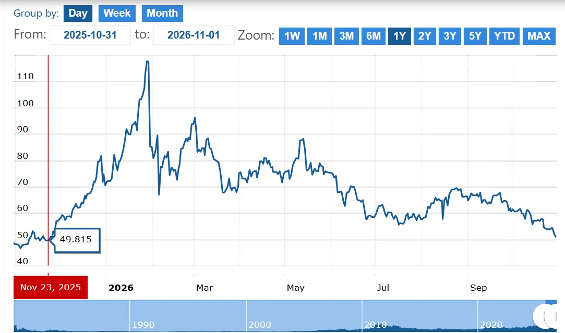
Task: Group chart data by Day
Action: click(x=78, y=14)
